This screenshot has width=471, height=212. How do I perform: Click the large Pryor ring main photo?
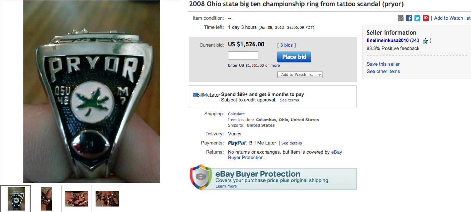pos(92,91)
